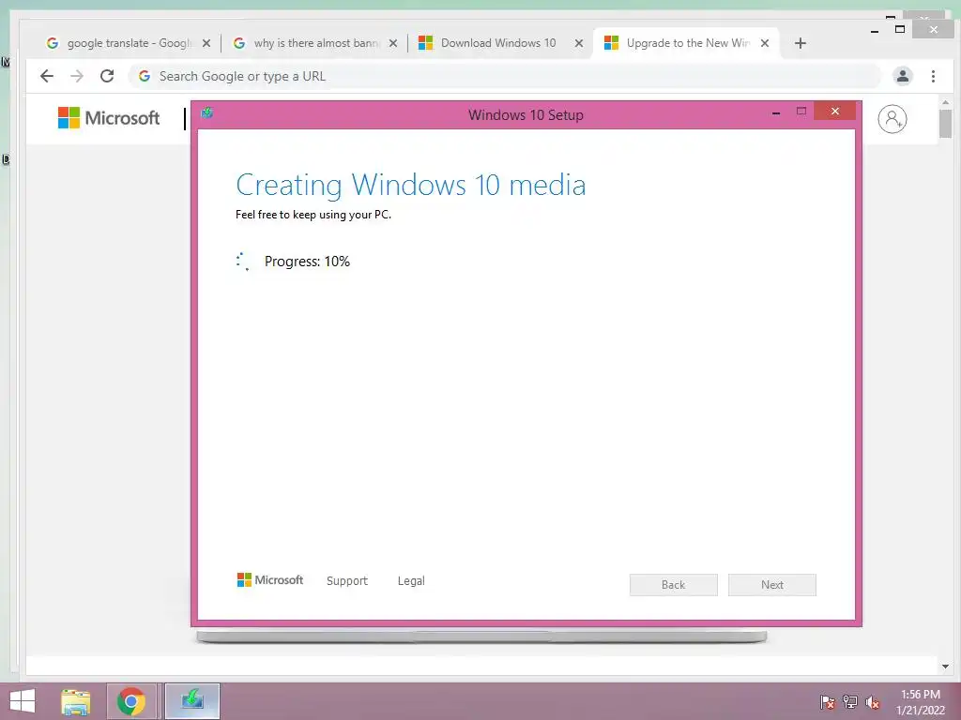961x720 pixels.
Task: Open Chrome three-dot menu
Action: pos(933,76)
